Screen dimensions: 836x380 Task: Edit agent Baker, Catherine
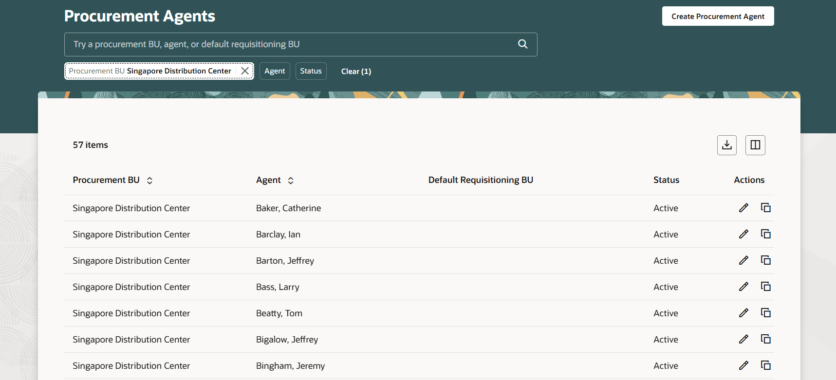(743, 208)
